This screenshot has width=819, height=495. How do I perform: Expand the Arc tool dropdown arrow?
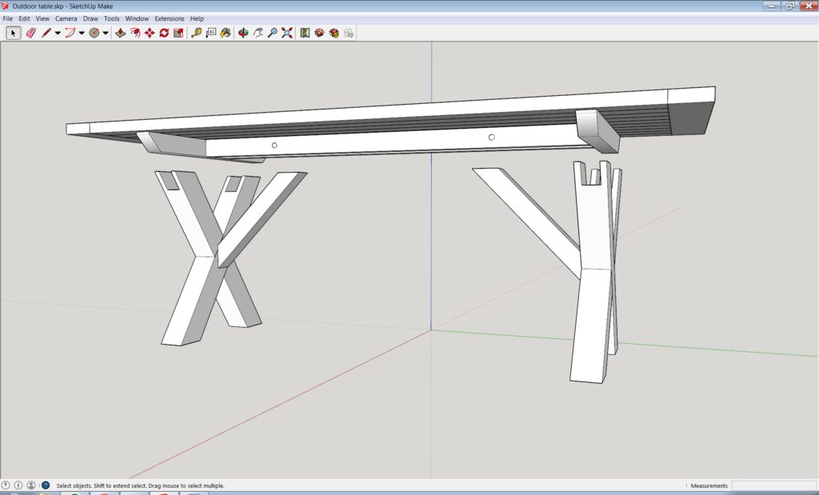coord(82,33)
